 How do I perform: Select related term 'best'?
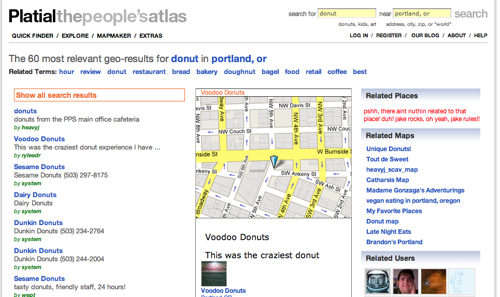[x=360, y=72]
